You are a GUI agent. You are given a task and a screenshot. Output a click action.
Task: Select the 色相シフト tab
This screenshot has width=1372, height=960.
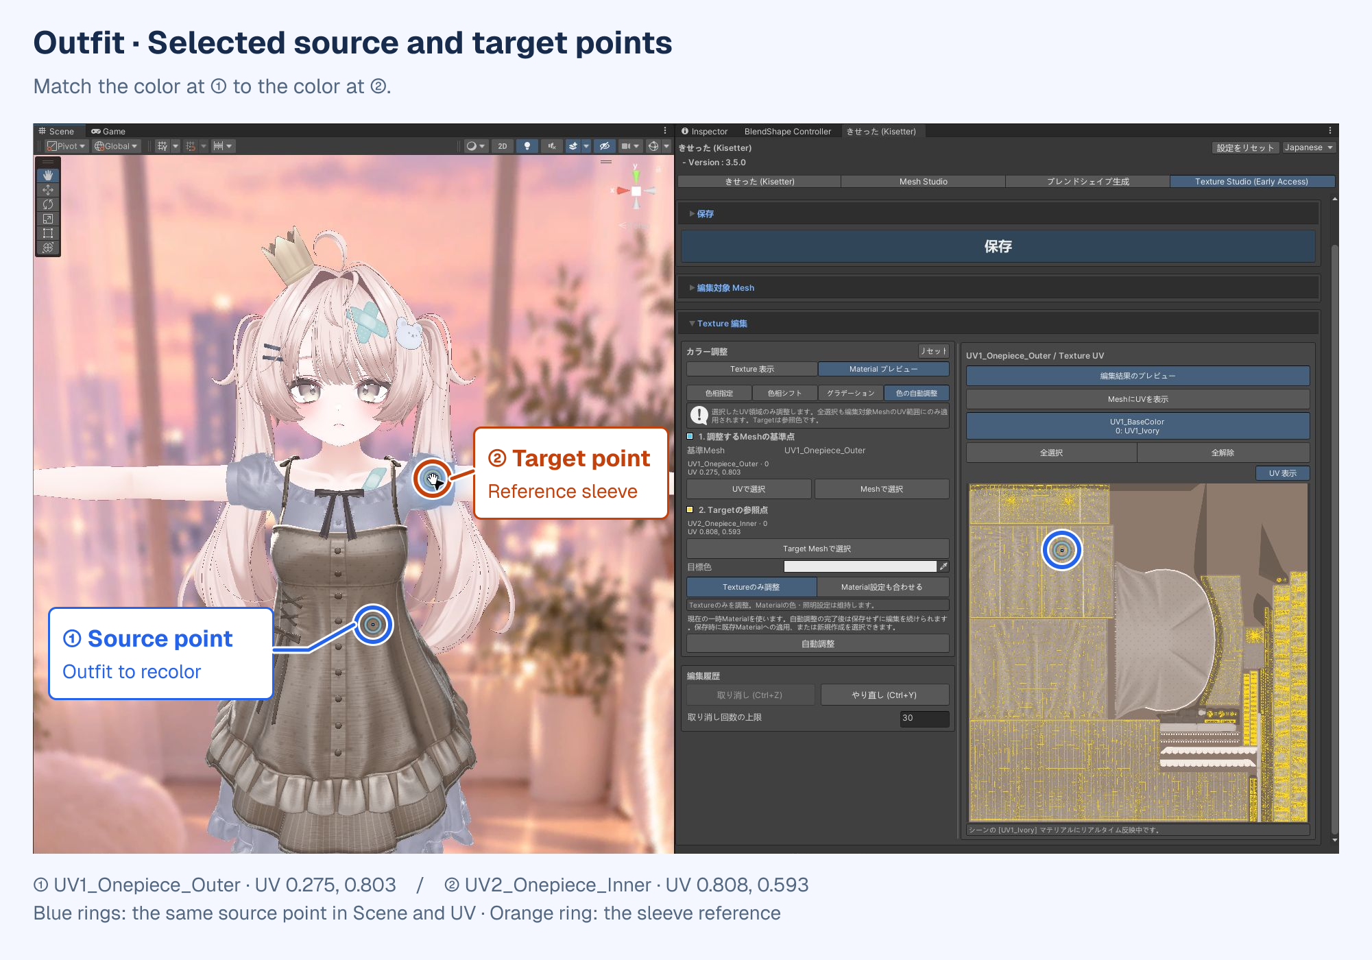[784, 393]
